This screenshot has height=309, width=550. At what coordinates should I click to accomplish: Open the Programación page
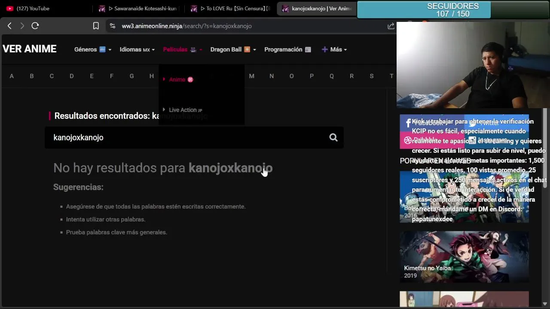[x=287, y=49]
